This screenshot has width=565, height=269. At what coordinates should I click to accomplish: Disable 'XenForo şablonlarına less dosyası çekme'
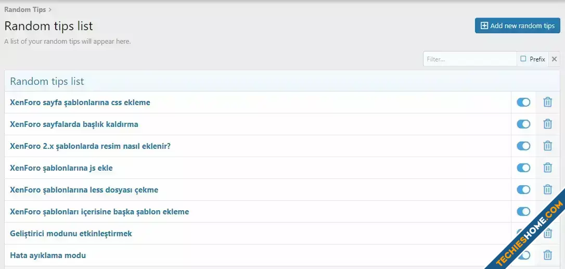[523, 190]
